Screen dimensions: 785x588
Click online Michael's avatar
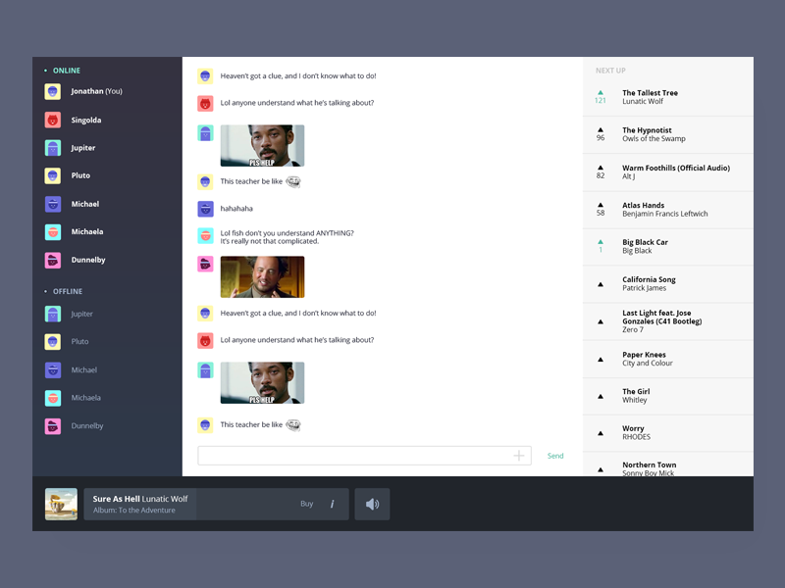tap(53, 204)
